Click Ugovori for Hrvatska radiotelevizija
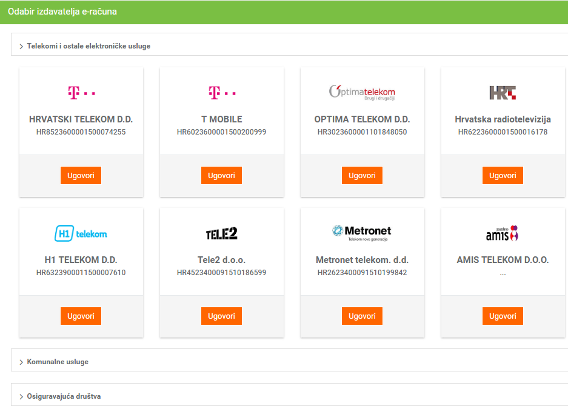Screen dimensions: 568x406 [x=503, y=175]
